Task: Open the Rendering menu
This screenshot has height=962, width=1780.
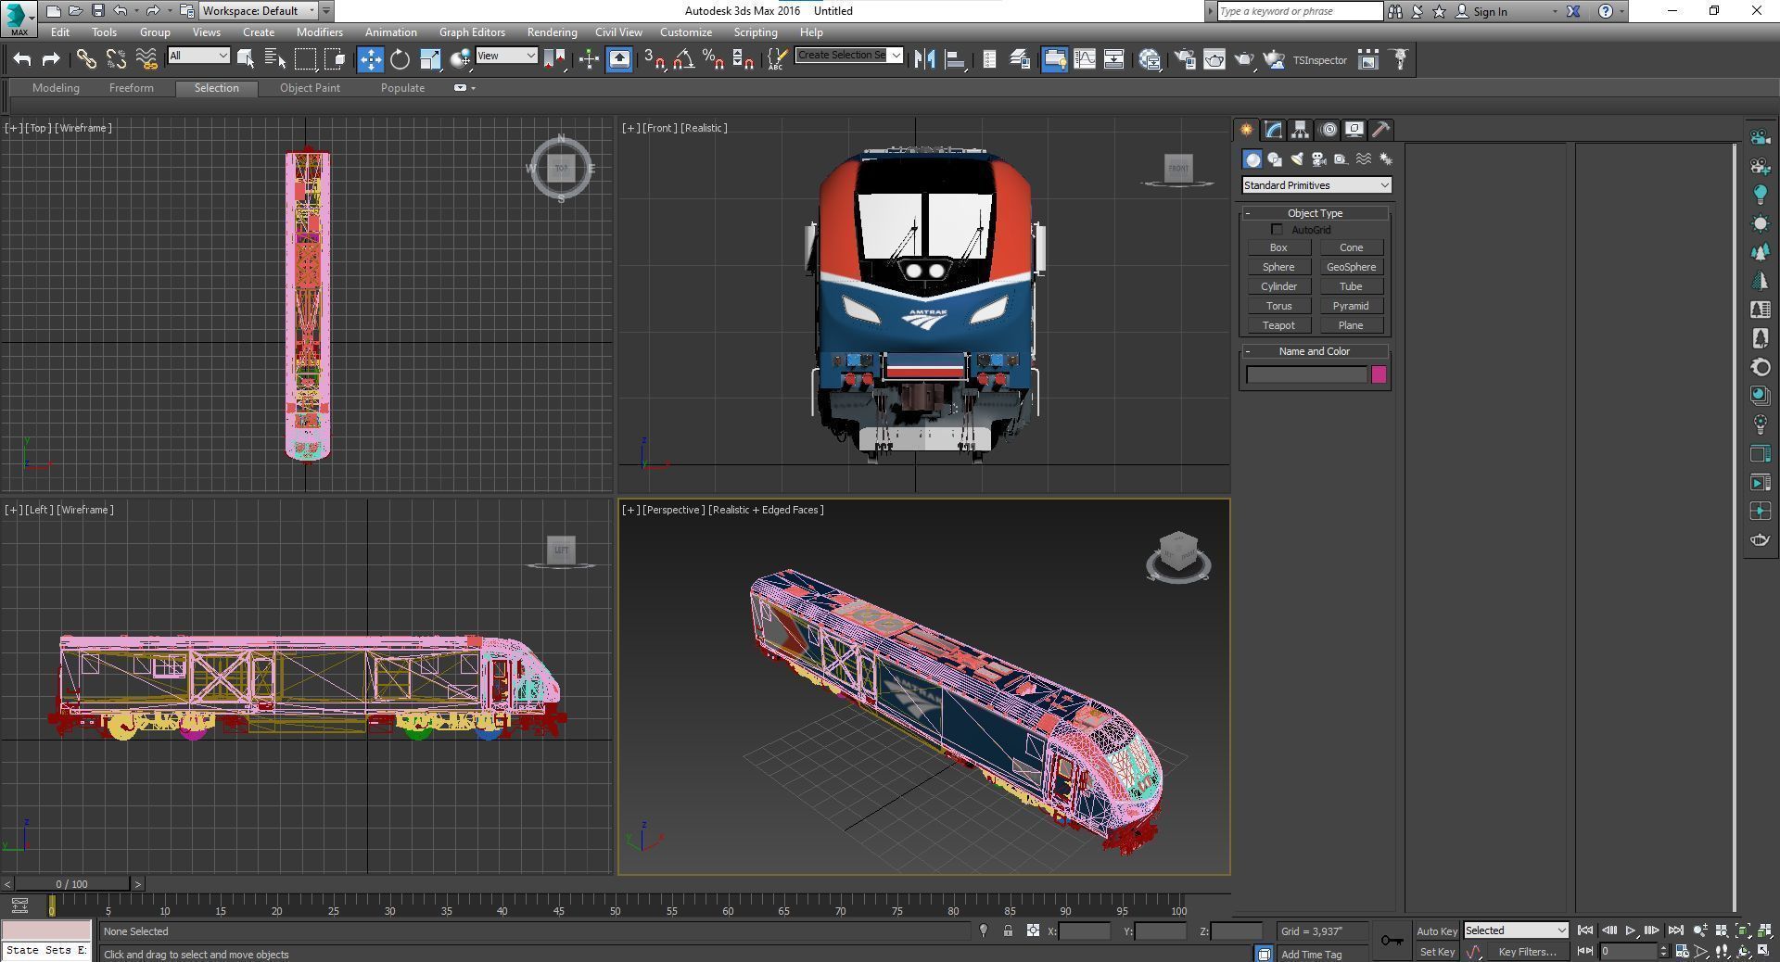Action: click(552, 32)
